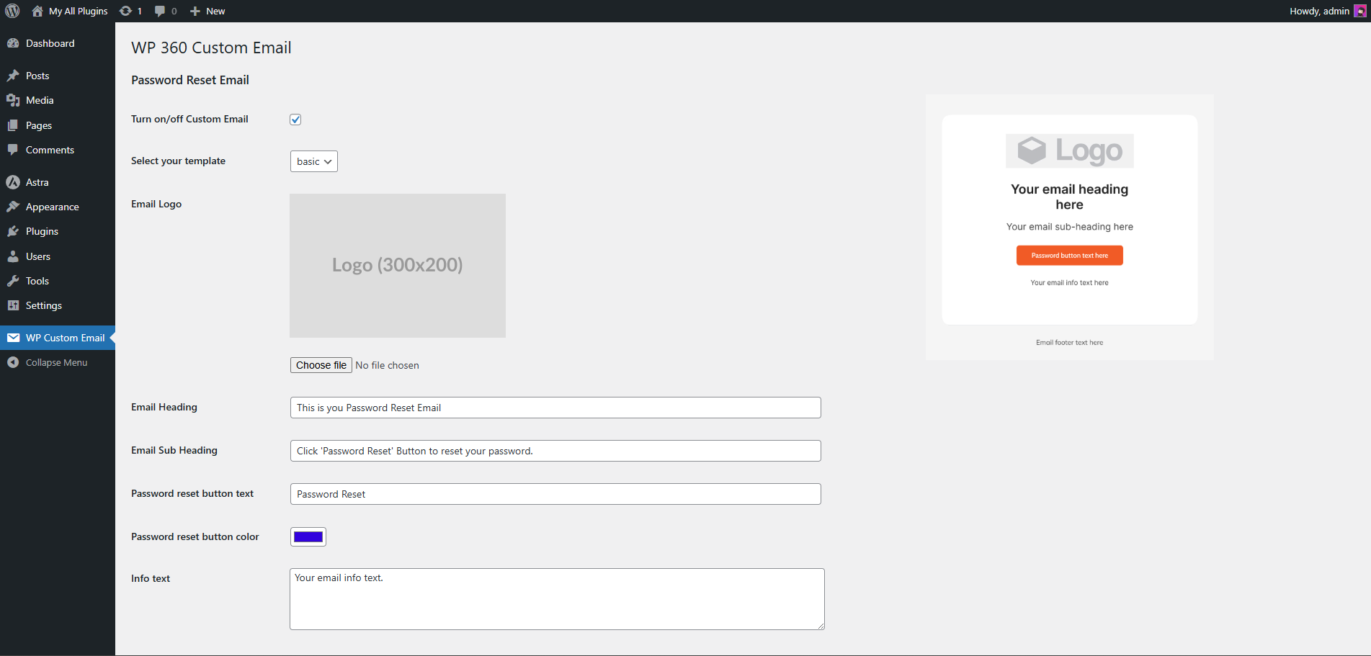Select basic from the template combo box
Image resolution: width=1371 pixels, height=656 pixels.
tap(313, 161)
